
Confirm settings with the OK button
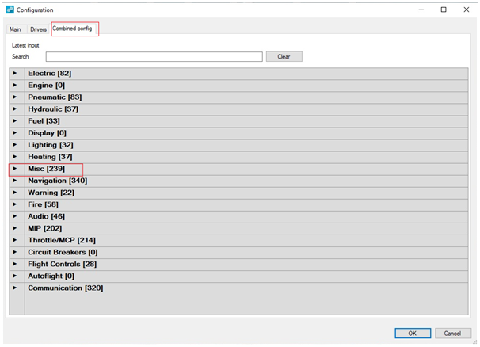click(413, 334)
